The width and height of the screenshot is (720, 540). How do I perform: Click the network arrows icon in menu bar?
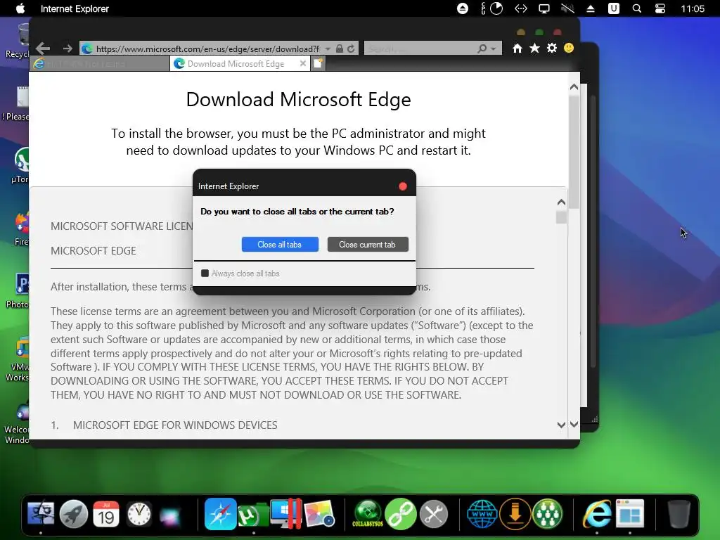coord(521,8)
